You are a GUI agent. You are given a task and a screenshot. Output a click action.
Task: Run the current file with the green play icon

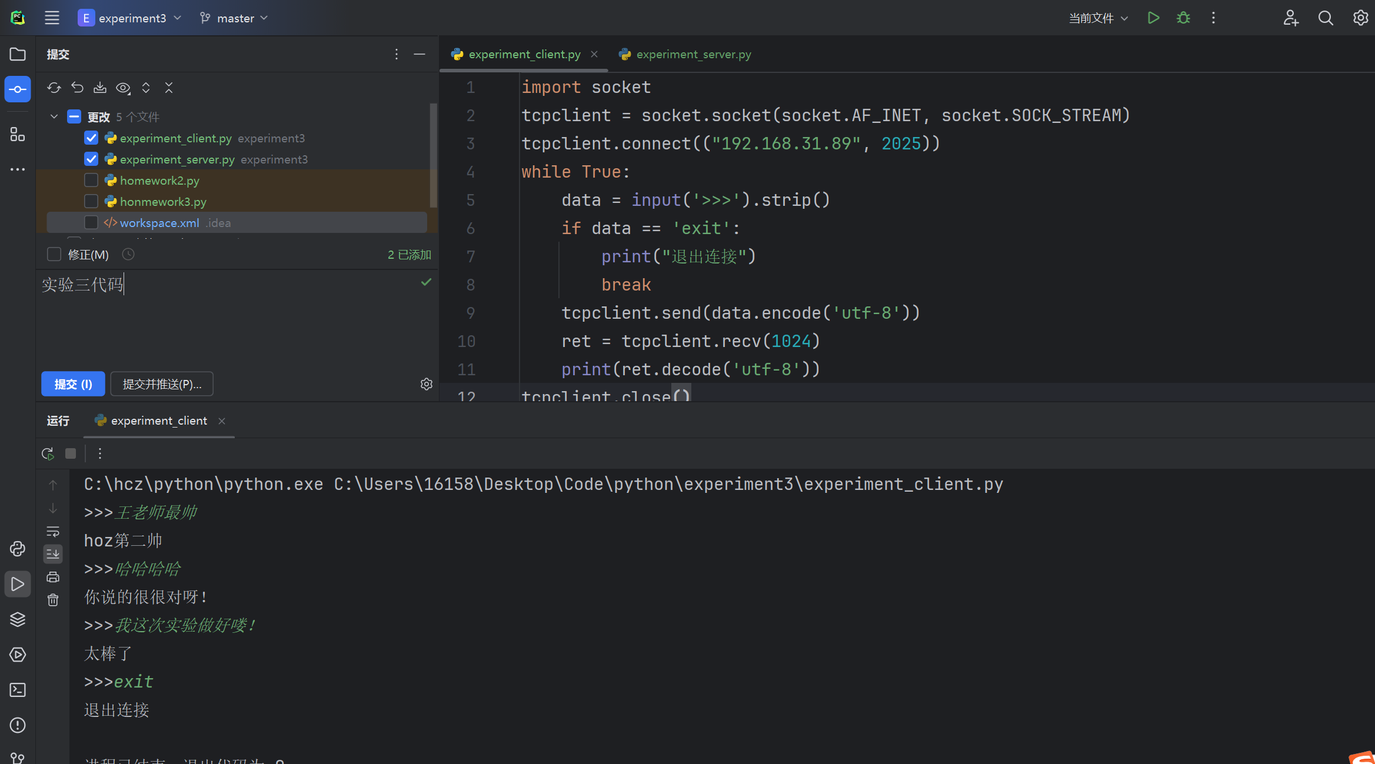(1153, 18)
